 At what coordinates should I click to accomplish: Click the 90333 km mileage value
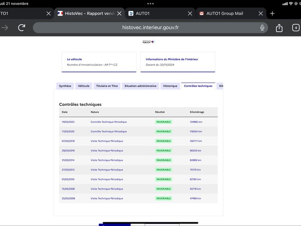(x=195, y=151)
